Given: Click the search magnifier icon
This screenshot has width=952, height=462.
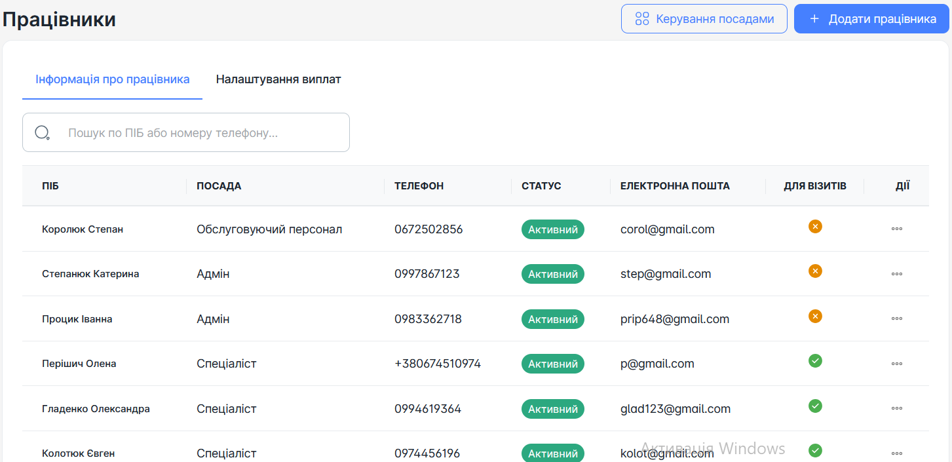Looking at the screenshot, I should [43, 133].
